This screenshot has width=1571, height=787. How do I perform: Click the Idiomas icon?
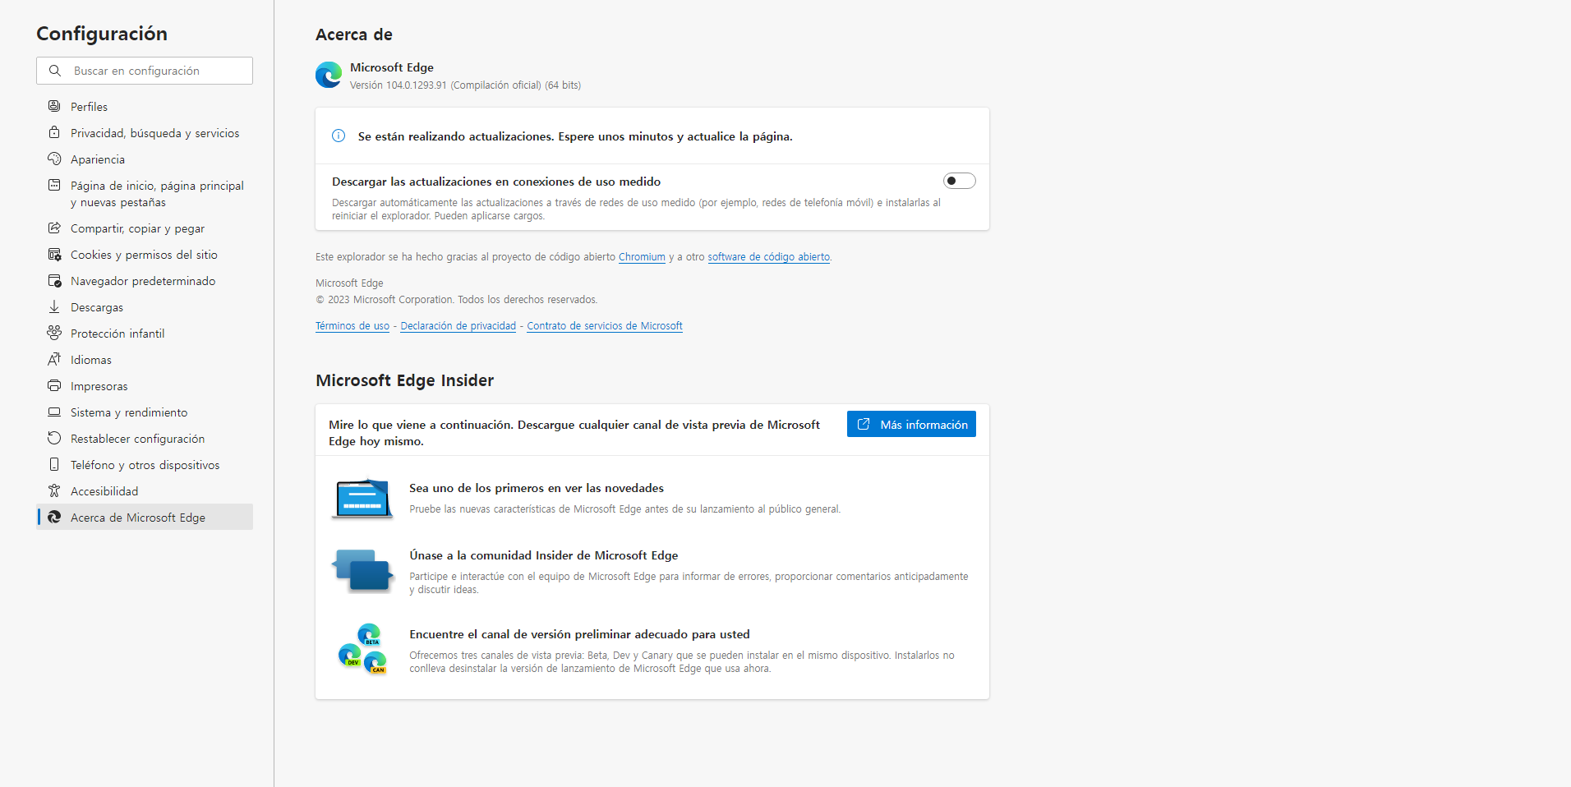54,359
